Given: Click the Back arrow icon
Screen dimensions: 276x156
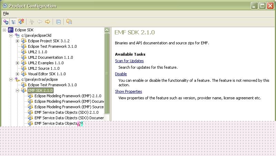Looking at the screenshot, I should 40,22.
